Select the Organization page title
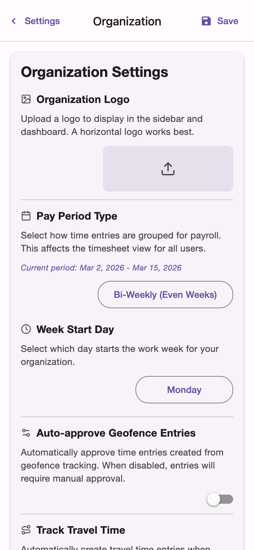This screenshot has height=550, width=254. 127,21
